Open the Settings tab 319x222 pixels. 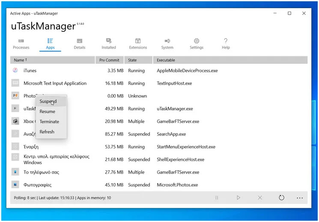pyautogui.click(x=197, y=44)
